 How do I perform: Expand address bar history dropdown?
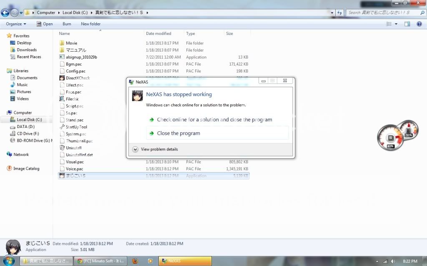click(x=332, y=12)
